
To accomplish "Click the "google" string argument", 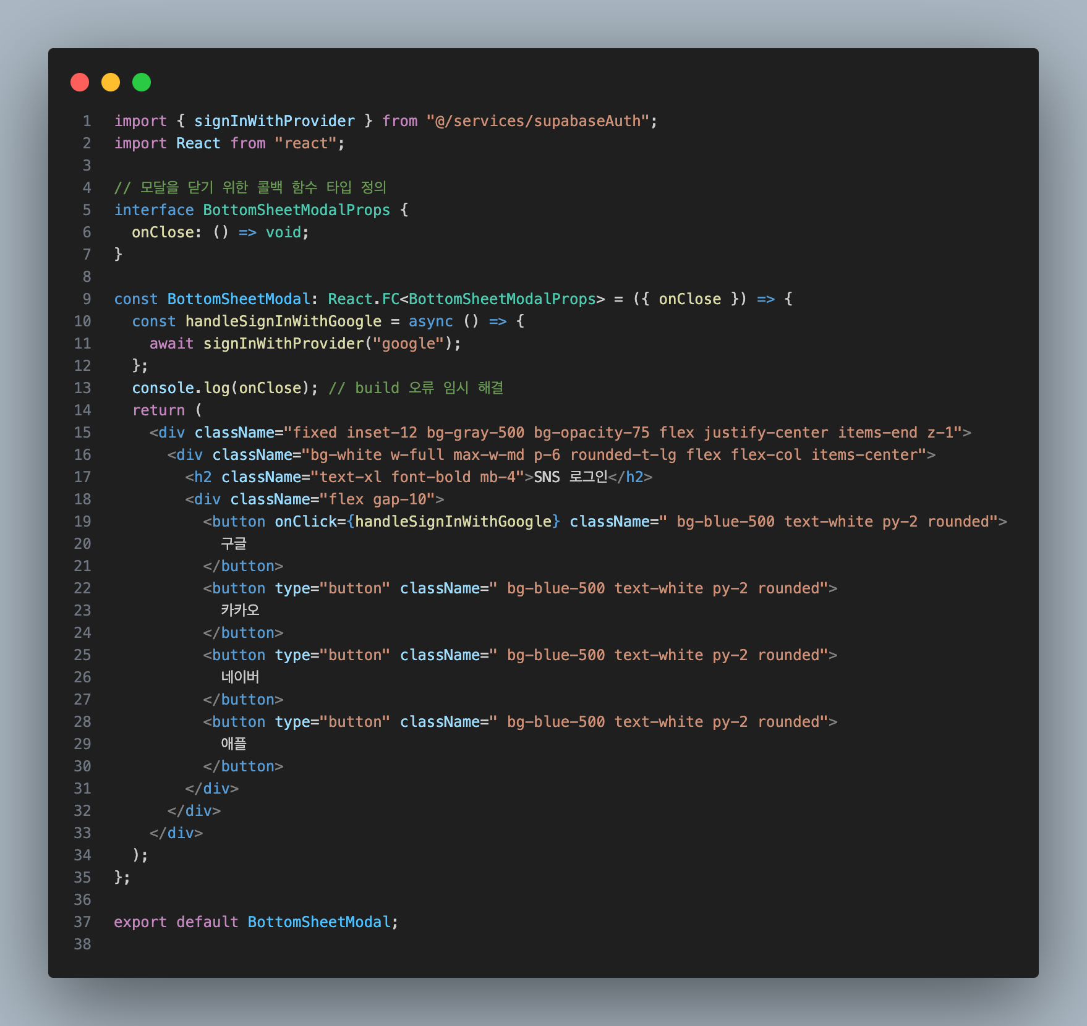I will 408,344.
